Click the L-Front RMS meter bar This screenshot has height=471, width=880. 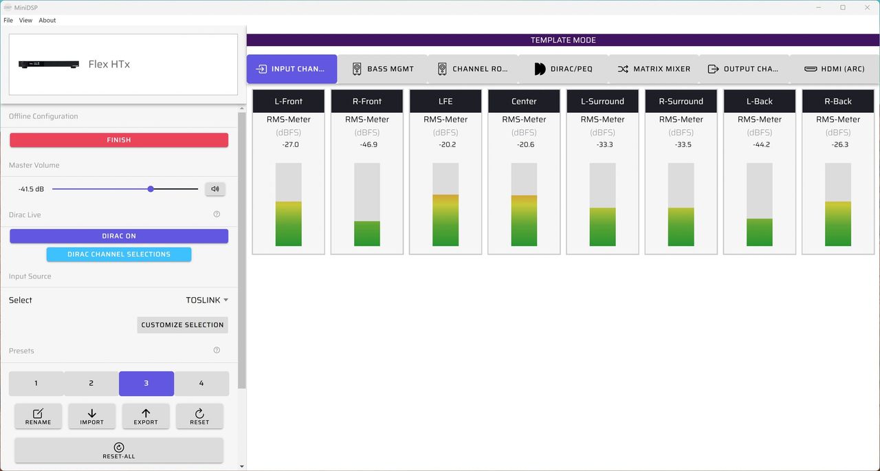289,205
